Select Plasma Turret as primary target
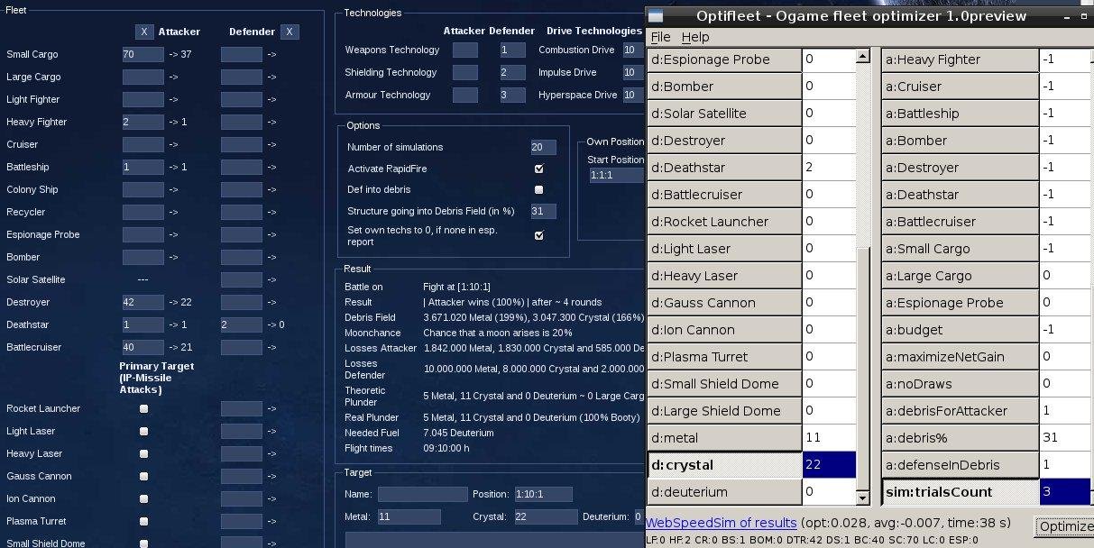Image resolution: width=1094 pixels, height=548 pixels. (x=143, y=521)
